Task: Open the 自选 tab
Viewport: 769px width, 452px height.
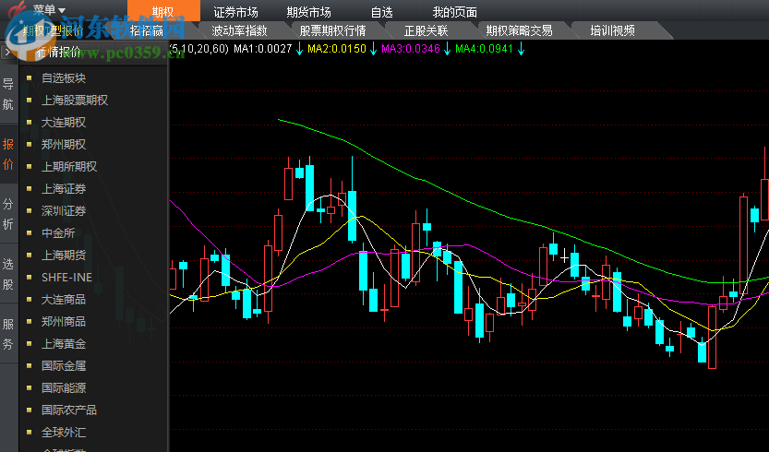Action: 381,12
